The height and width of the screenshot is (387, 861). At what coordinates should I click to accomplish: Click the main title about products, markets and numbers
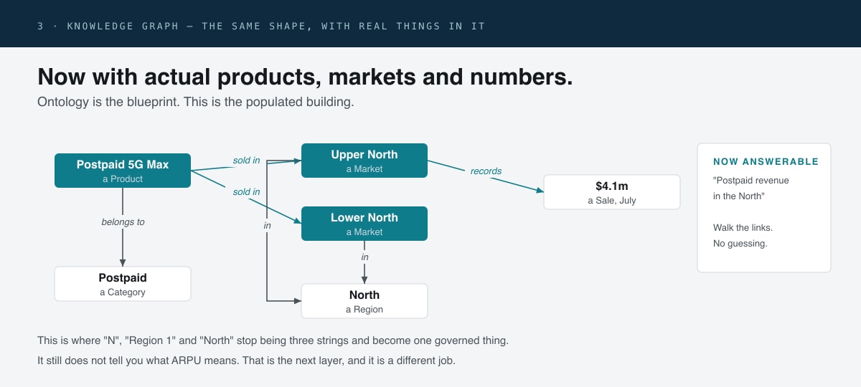point(305,77)
